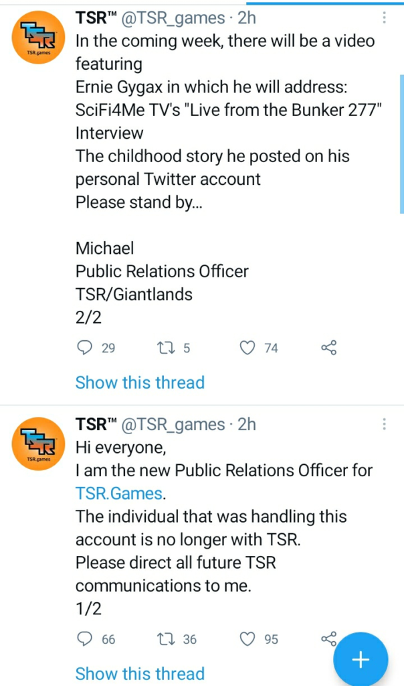The height and width of the screenshot is (686, 404).
Task: Click the TSR avatar on the bottom tweet
Action: tap(38, 443)
